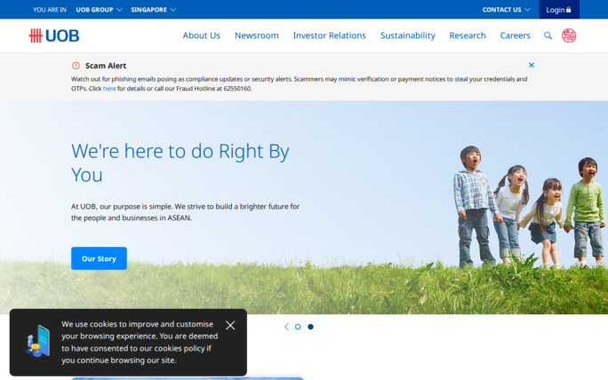Screen dimensions: 608x380
Task: Open the search magnifier icon
Action: 548,36
